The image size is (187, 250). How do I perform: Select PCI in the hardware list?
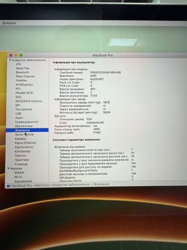pyautogui.click(x=18, y=89)
